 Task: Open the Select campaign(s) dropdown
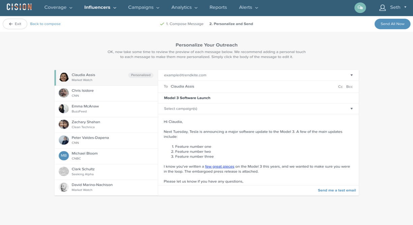[258, 109]
